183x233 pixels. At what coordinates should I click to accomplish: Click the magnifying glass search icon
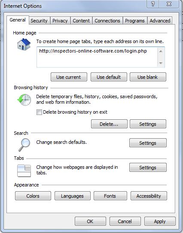tap(24, 144)
